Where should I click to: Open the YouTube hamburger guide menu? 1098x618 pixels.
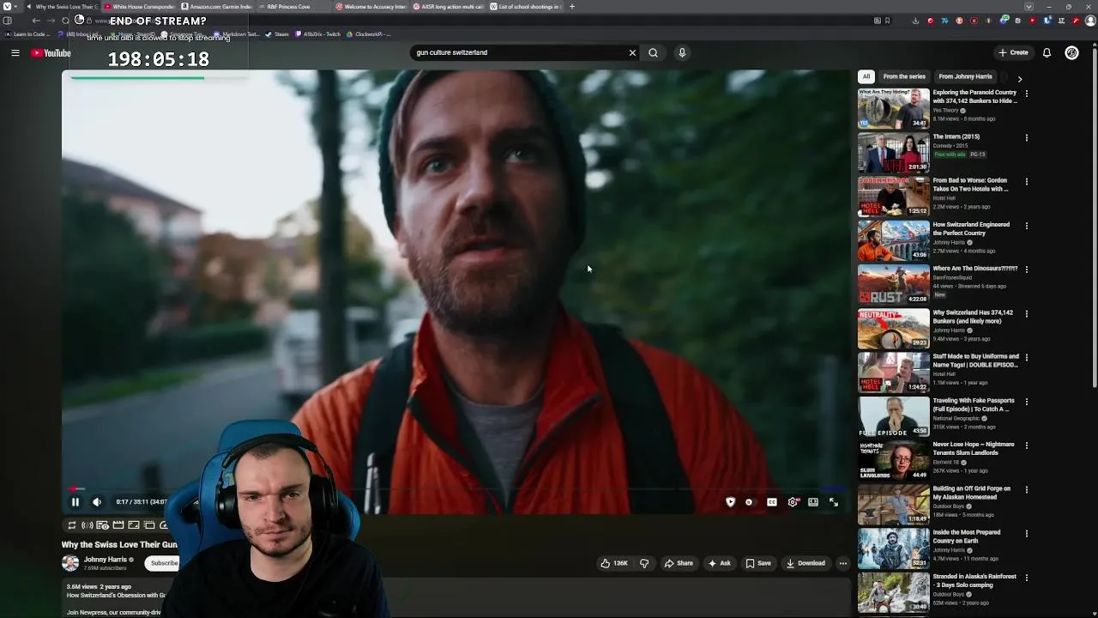coord(15,53)
